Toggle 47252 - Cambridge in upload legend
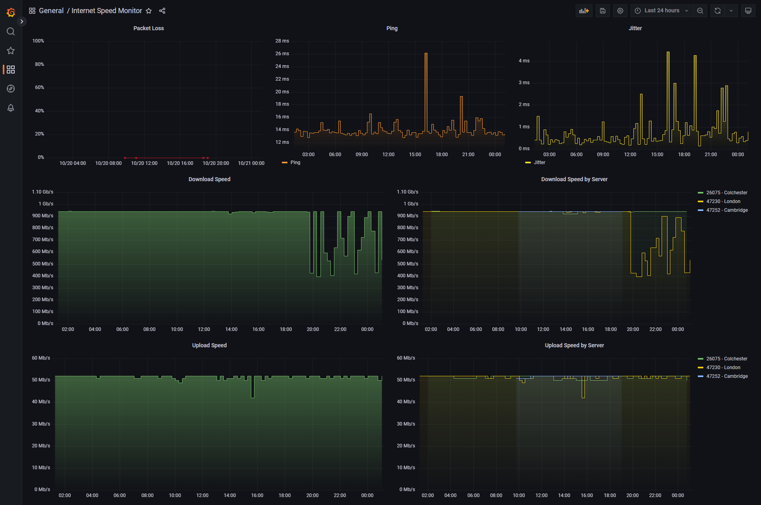The image size is (761, 505). pyautogui.click(x=727, y=376)
